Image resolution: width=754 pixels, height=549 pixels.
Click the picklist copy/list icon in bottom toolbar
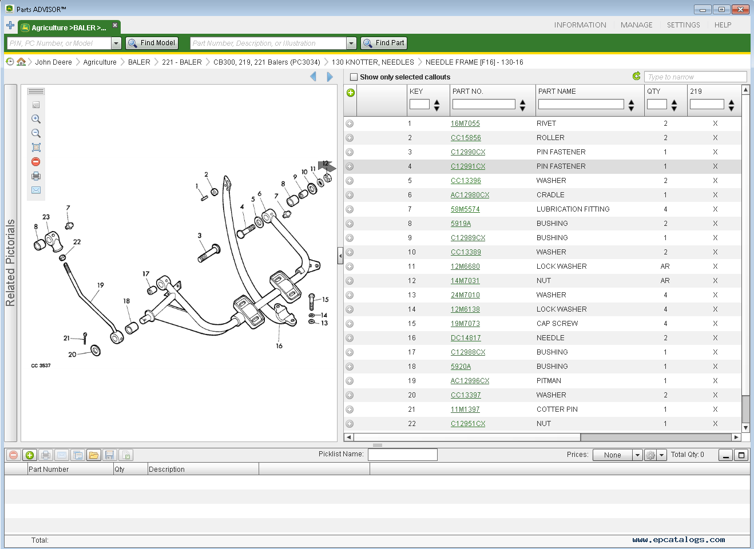[78, 455]
